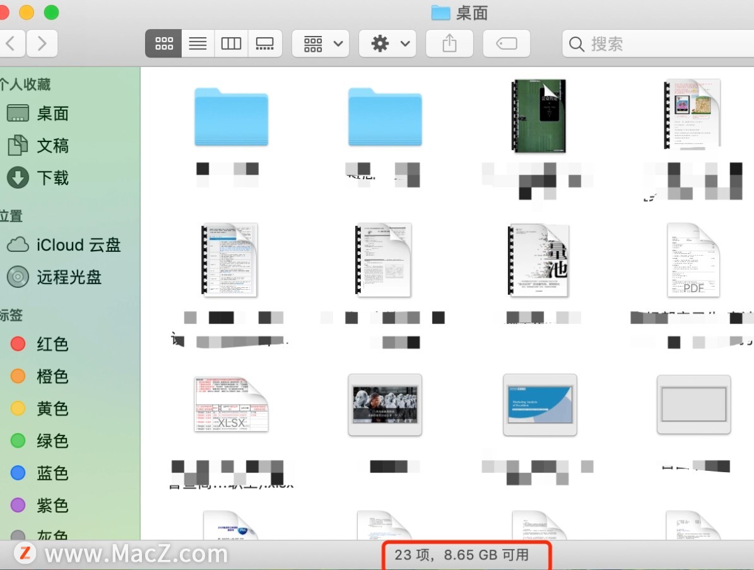Click the green zoom window button
The image size is (754, 570).
(52, 12)
